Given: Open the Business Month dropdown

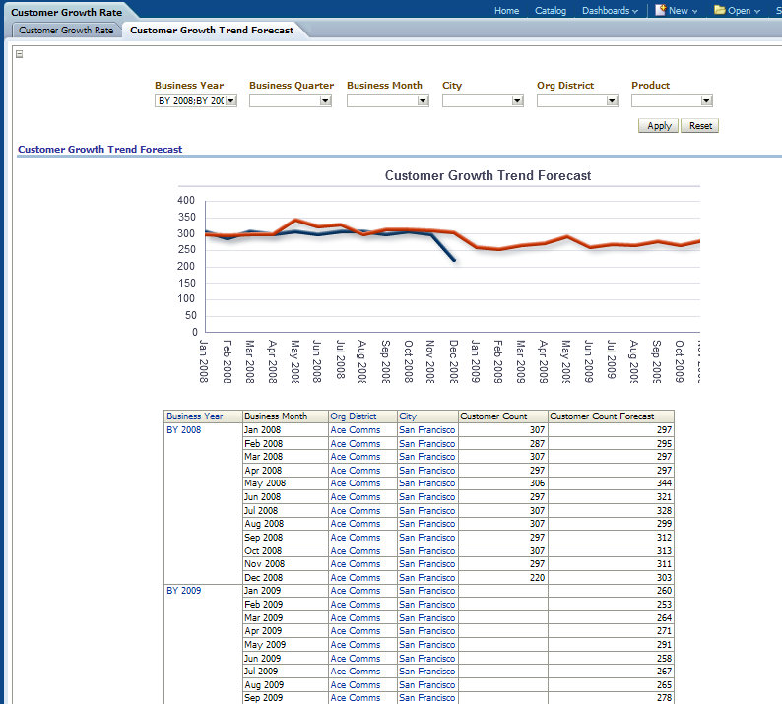Looking at the screenshot, I should pos(423,100).
